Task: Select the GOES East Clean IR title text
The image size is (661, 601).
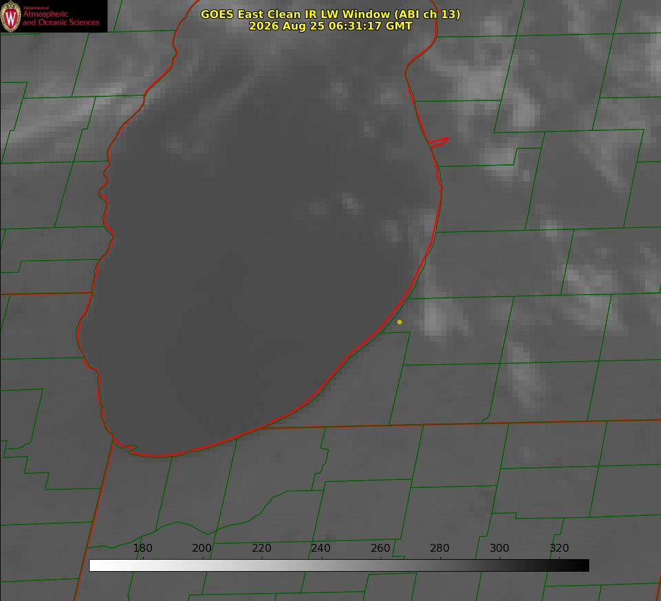Action: tap(330, 14)
